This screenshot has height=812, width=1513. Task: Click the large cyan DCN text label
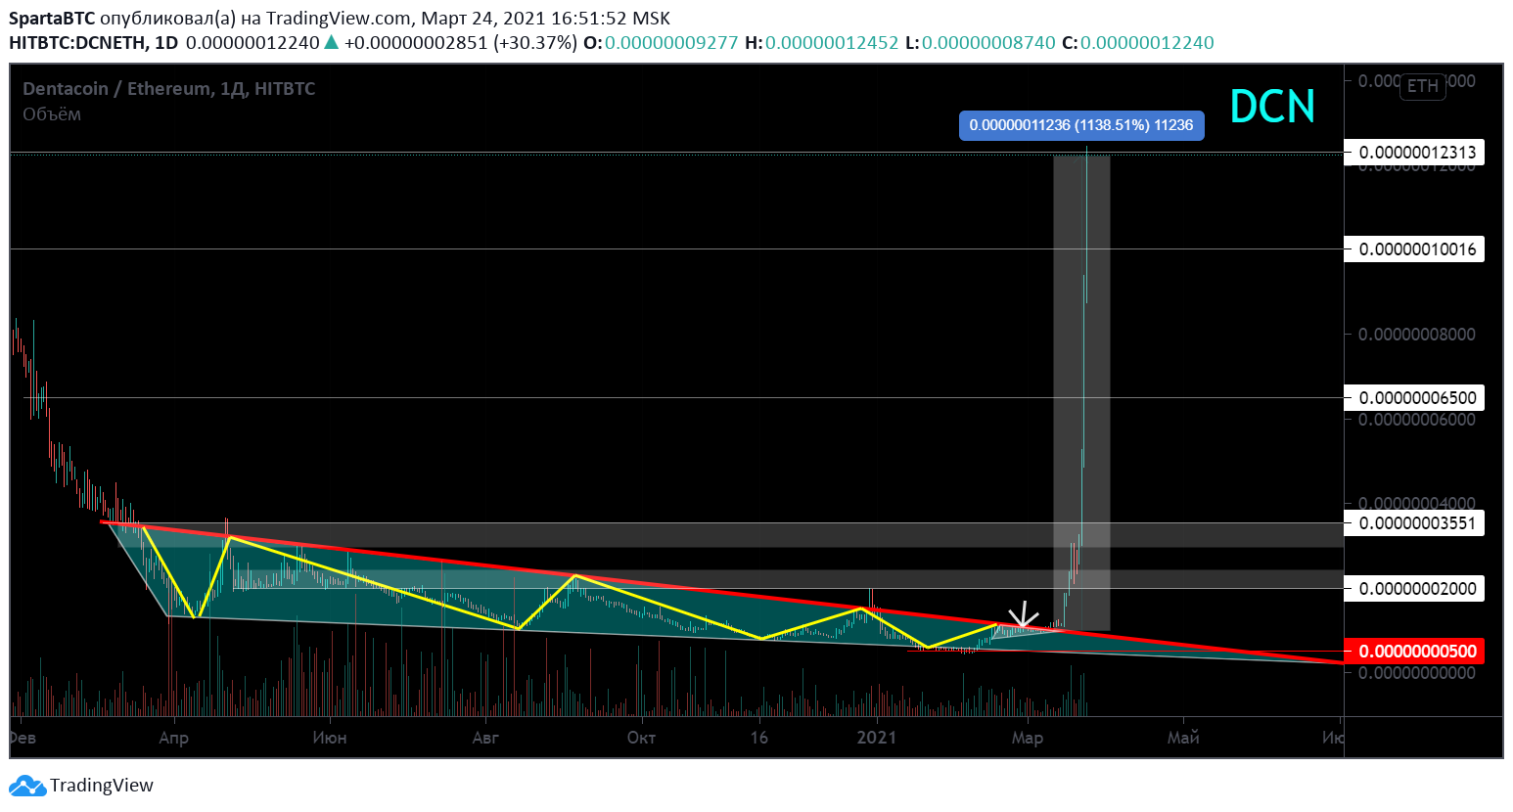tap(1272, 107)
